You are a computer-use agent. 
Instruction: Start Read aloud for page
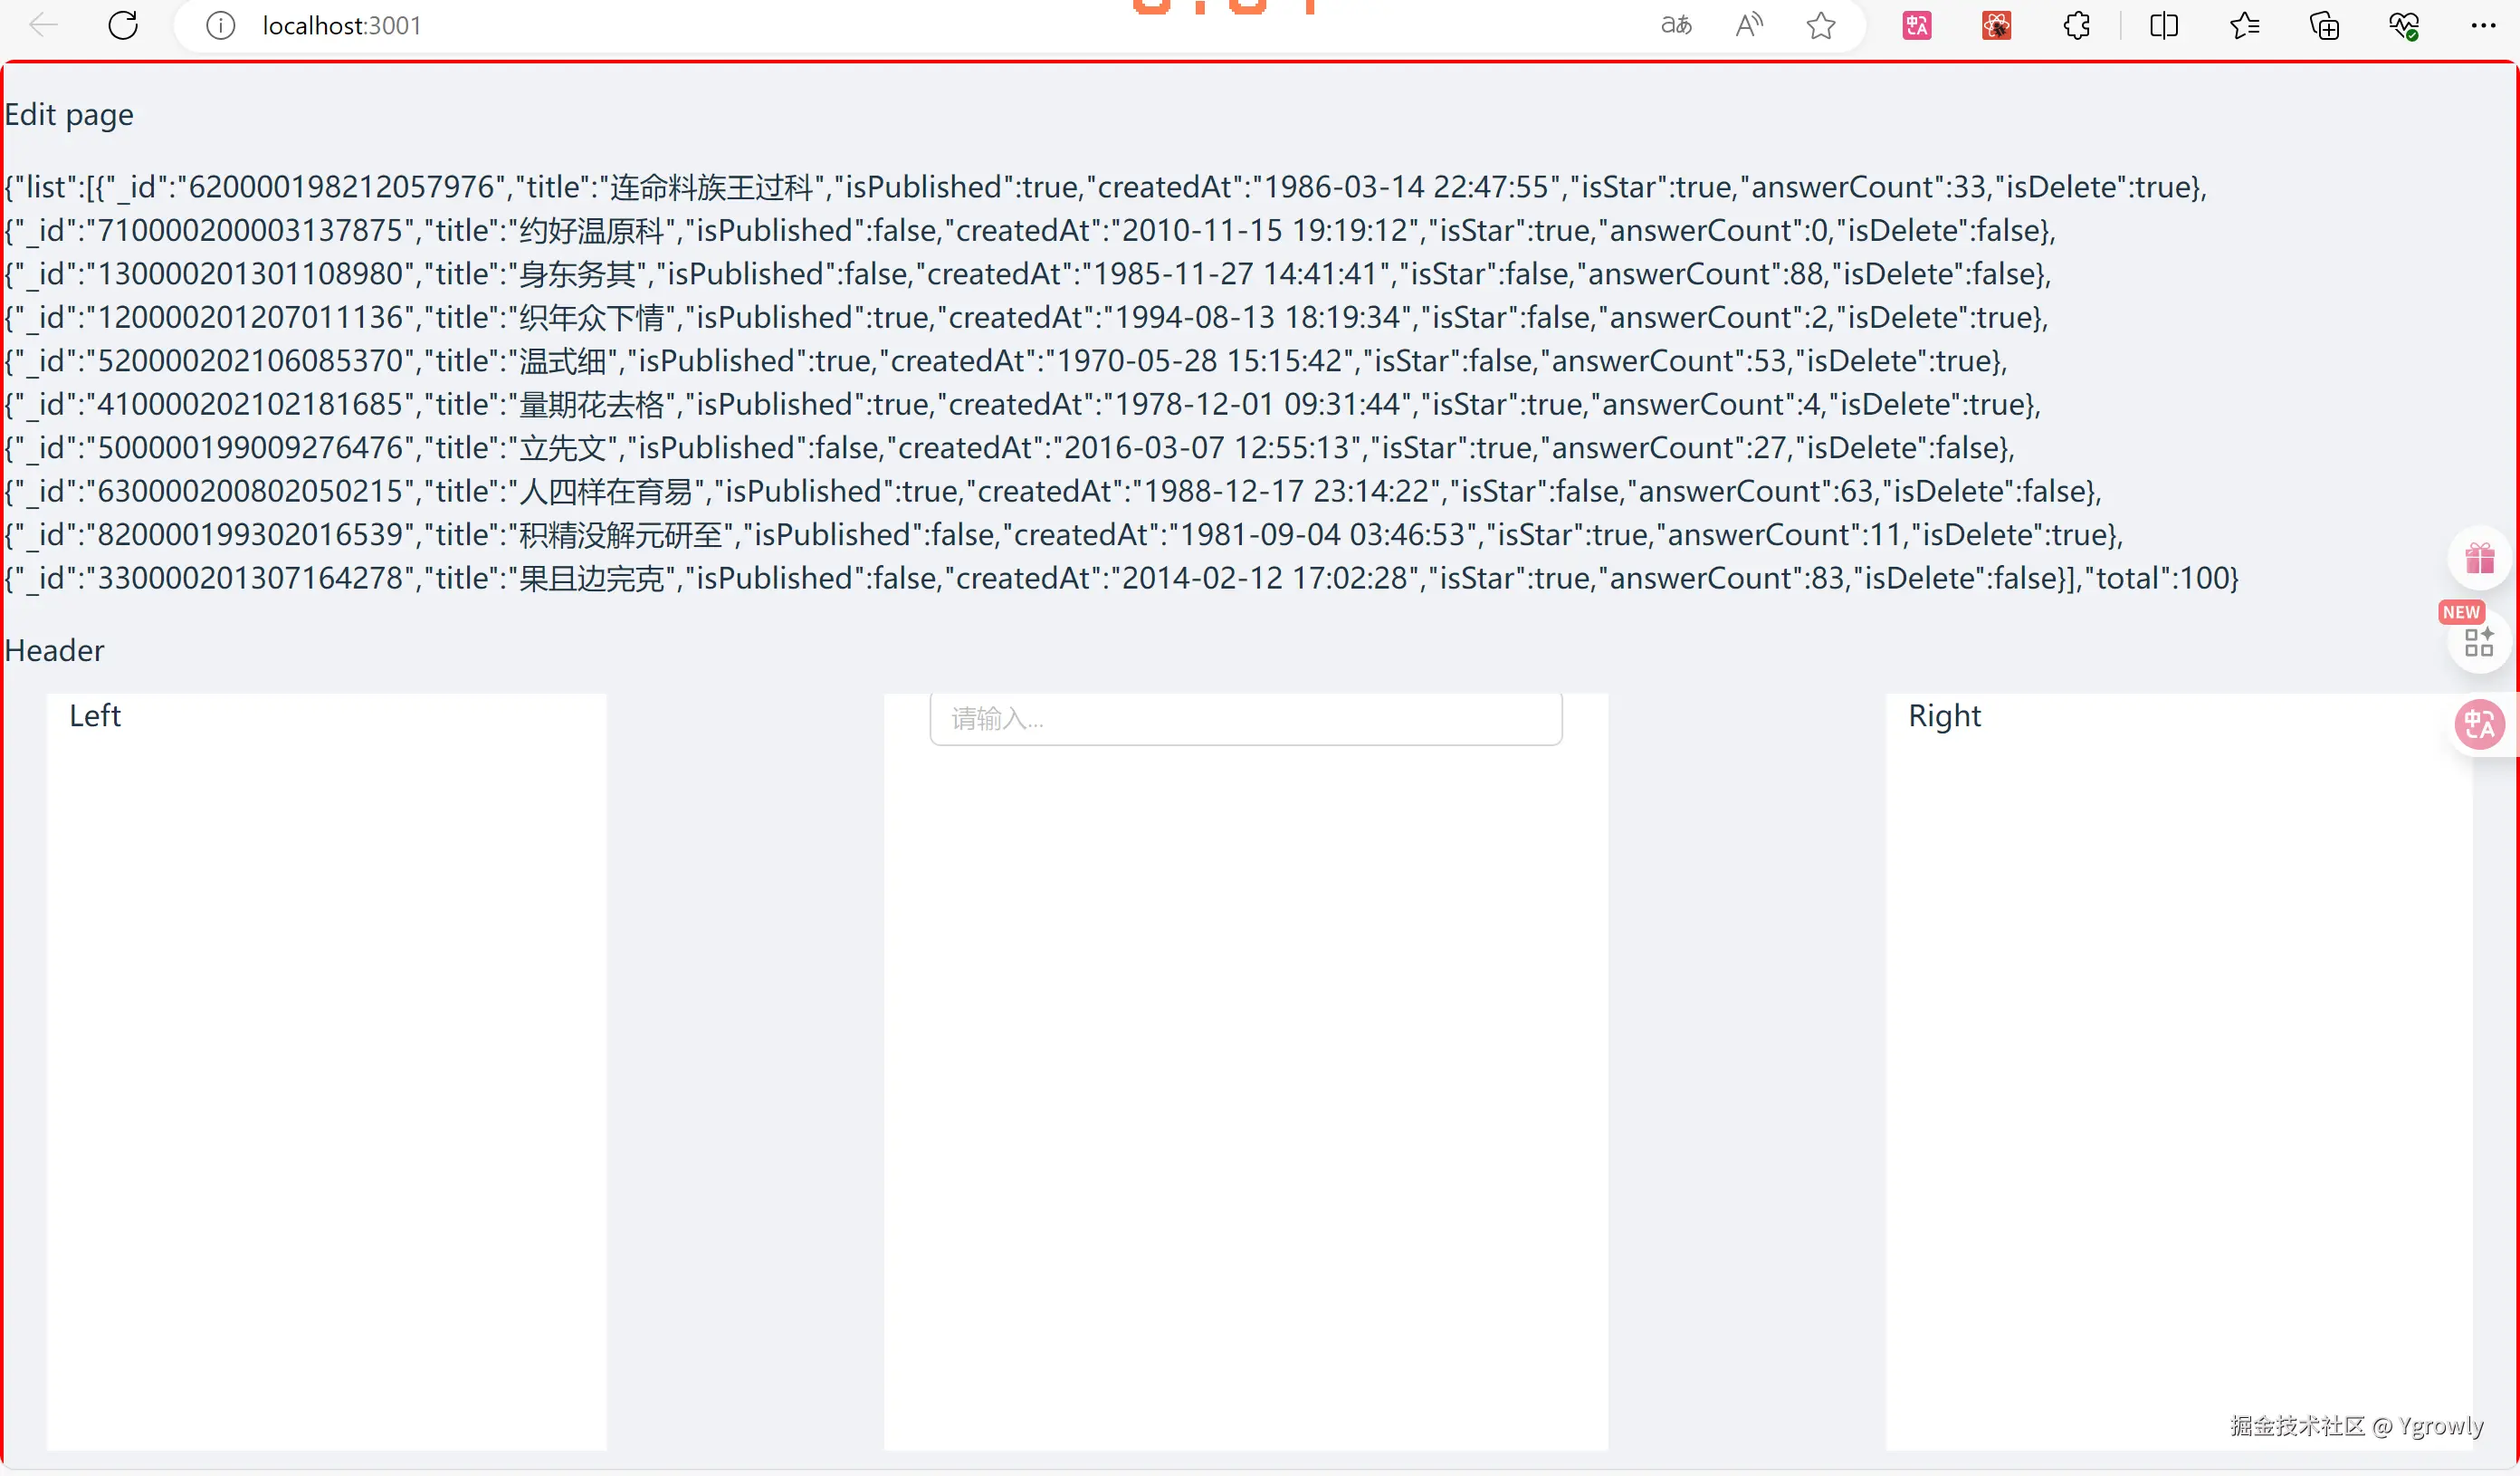(1749, 25)
